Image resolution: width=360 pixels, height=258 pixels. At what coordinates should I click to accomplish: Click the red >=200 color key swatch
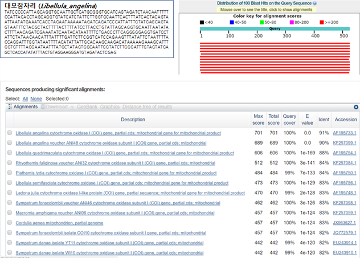(321, 22)
